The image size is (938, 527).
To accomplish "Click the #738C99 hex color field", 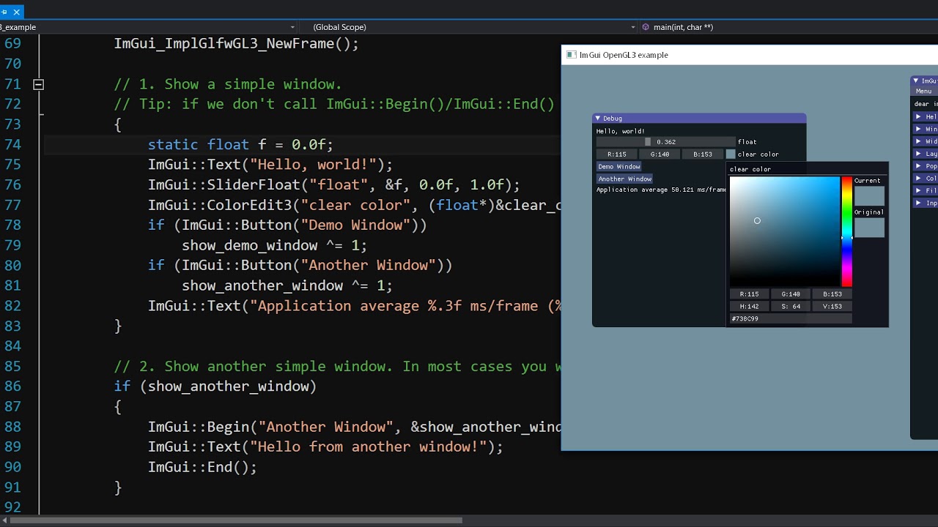I will pos(791,319).
